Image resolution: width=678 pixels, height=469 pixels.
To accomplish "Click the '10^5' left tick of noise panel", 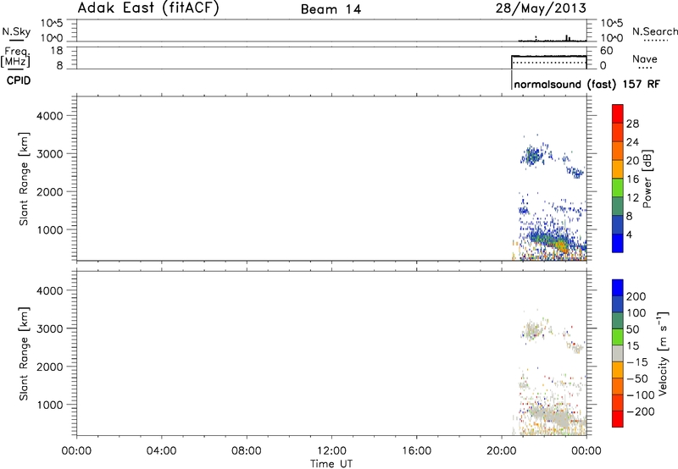I will click(52, 24).
